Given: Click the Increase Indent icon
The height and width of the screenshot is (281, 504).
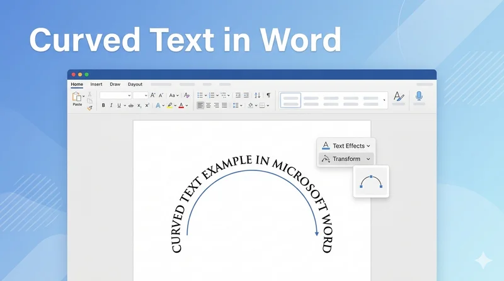Looking at the screenshot, I should click(x=246, y=95).
